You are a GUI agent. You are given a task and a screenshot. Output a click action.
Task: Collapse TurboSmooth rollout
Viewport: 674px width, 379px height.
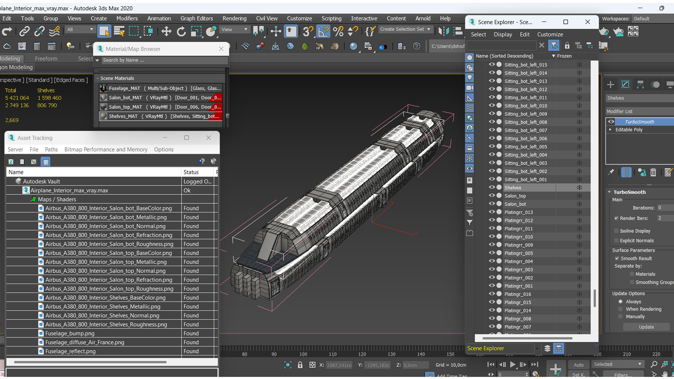pos(610,192)
